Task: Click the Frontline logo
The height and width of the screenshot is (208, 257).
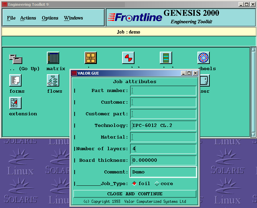Action: 135,17
